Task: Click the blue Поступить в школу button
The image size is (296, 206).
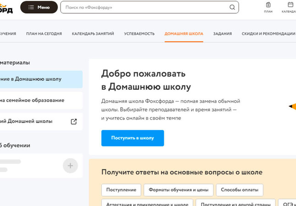Action: tap(133, 138)
